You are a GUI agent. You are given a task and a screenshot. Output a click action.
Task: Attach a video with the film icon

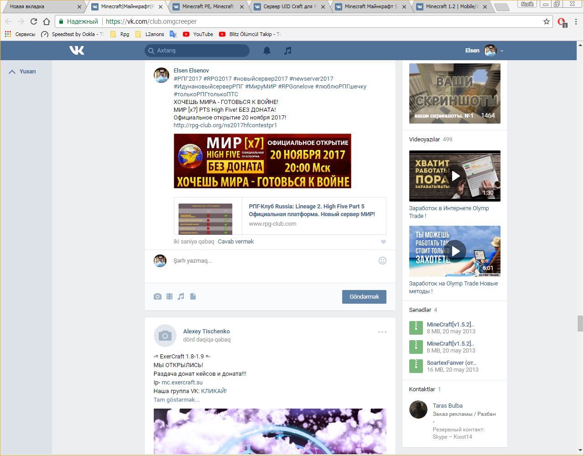click(x=169, y=296)
